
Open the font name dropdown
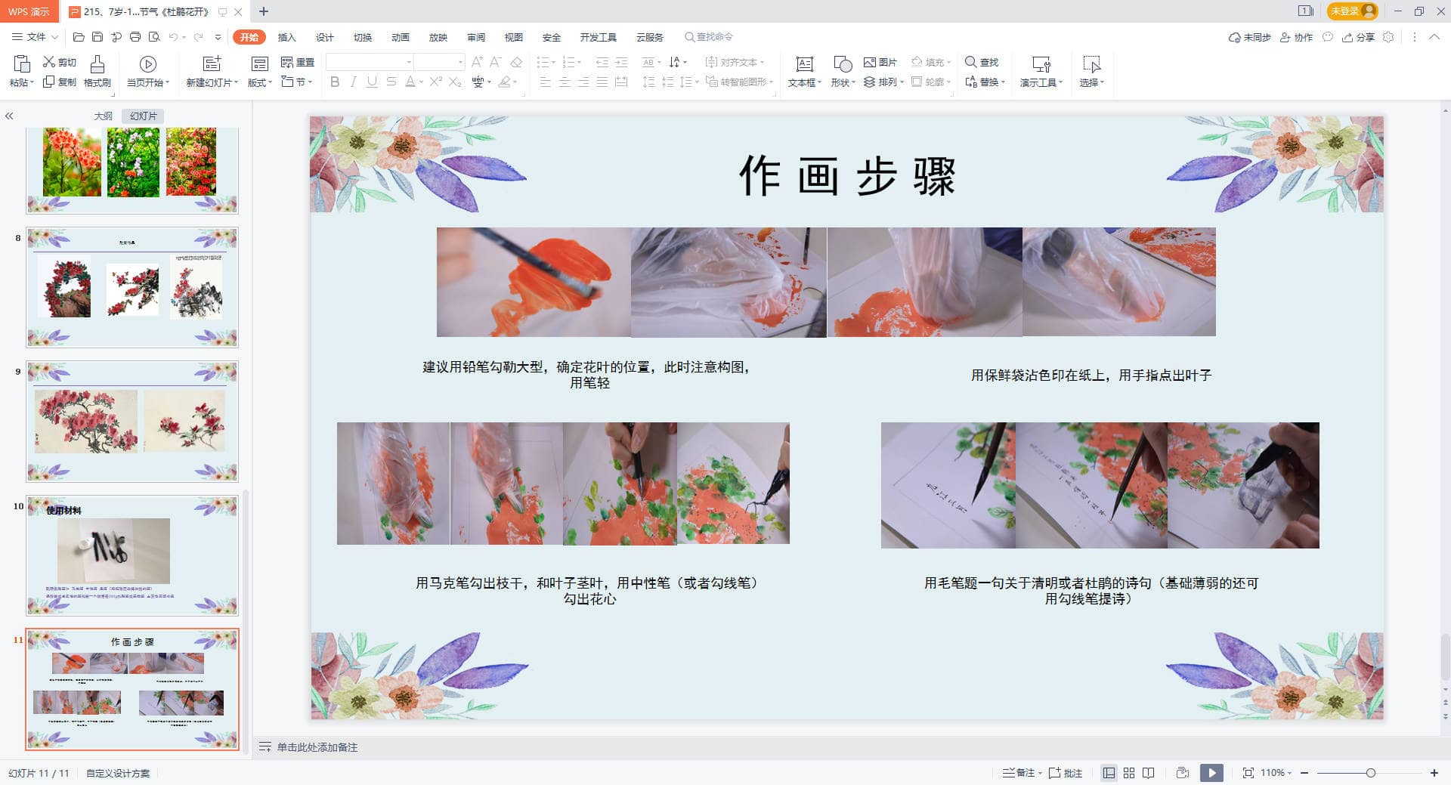409,62
